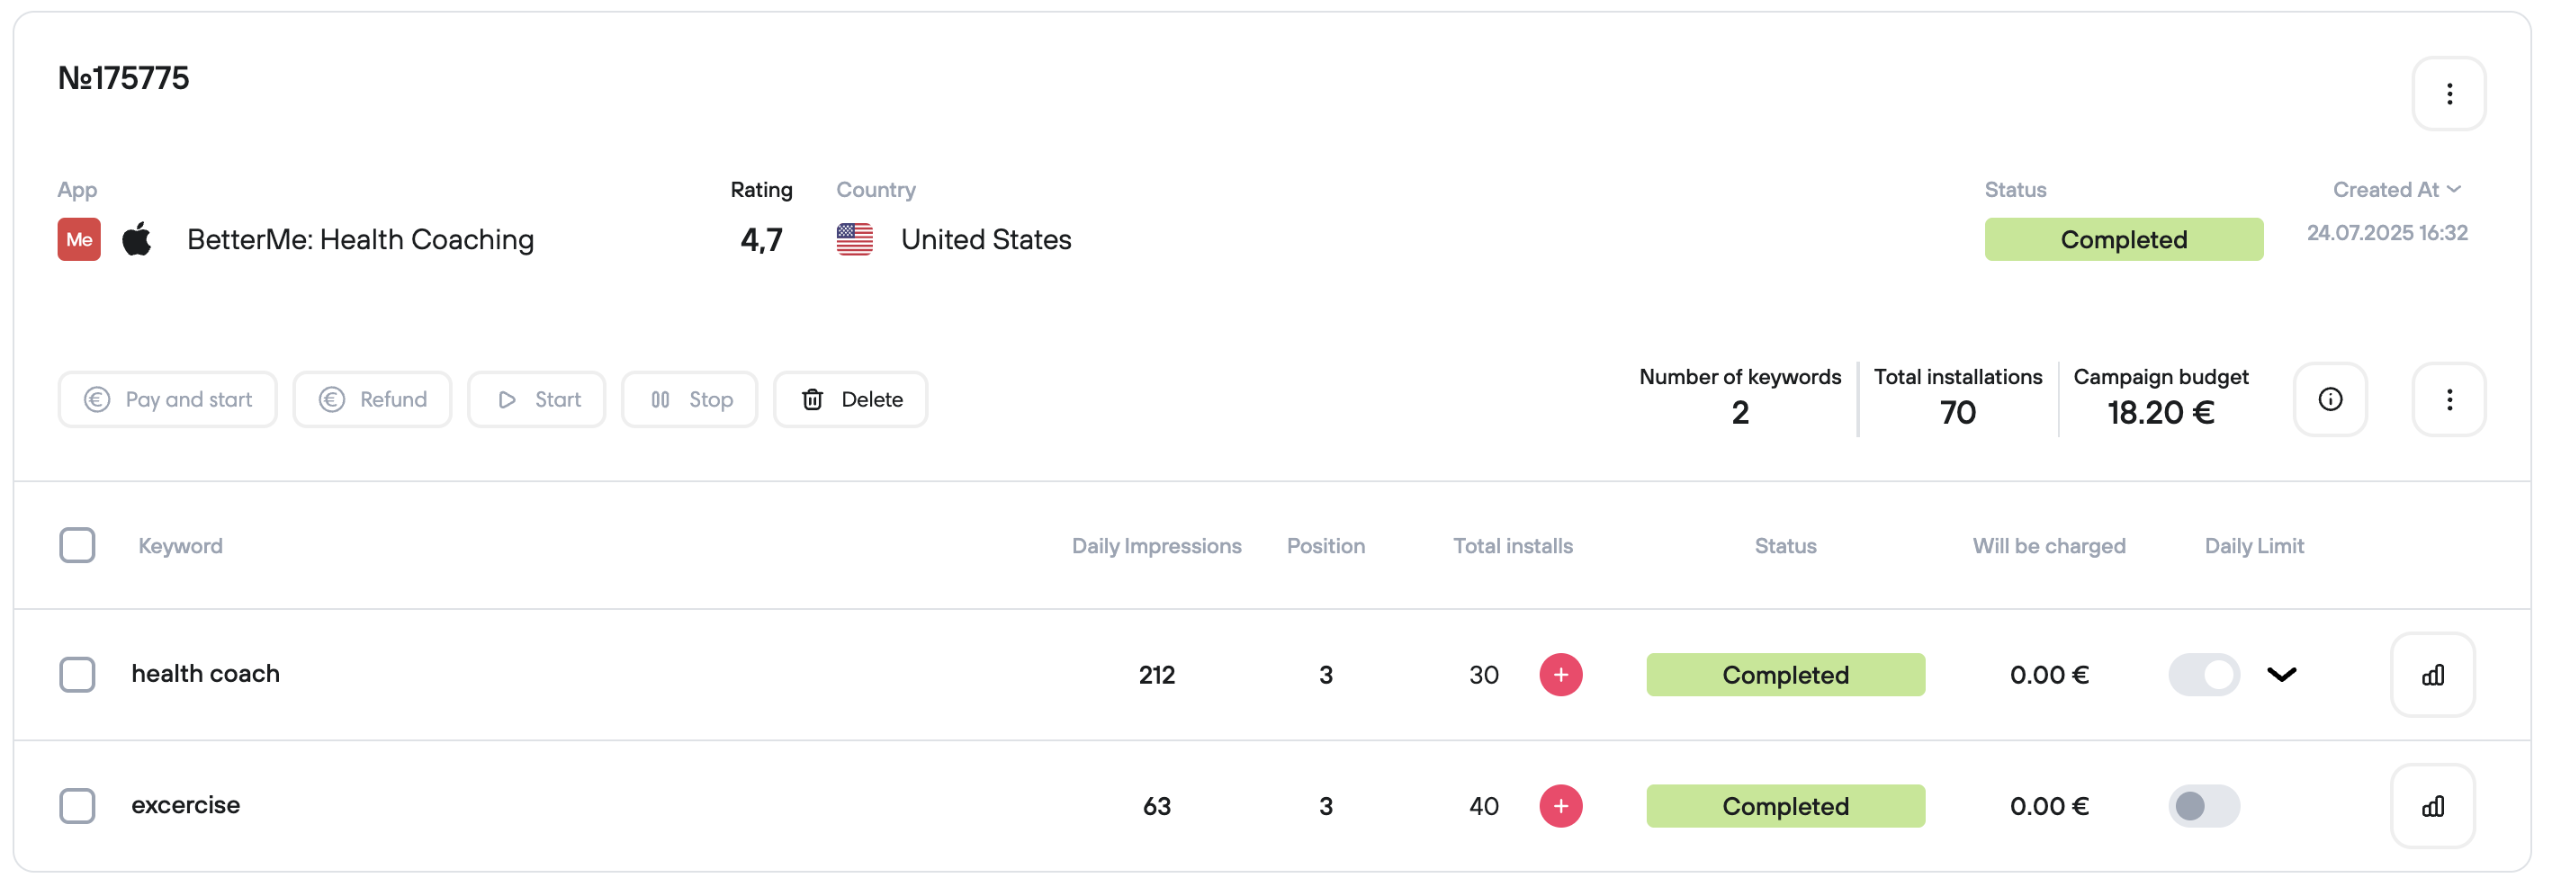This screenshot has height=887, width=2552.
Task: Add installs to excercise keyword
Action: [x=1560, y=807]
